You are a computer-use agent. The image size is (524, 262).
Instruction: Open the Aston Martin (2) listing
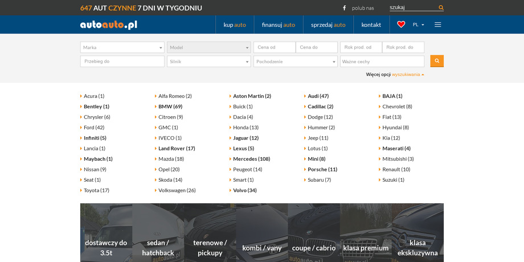(x=252, y=96)
